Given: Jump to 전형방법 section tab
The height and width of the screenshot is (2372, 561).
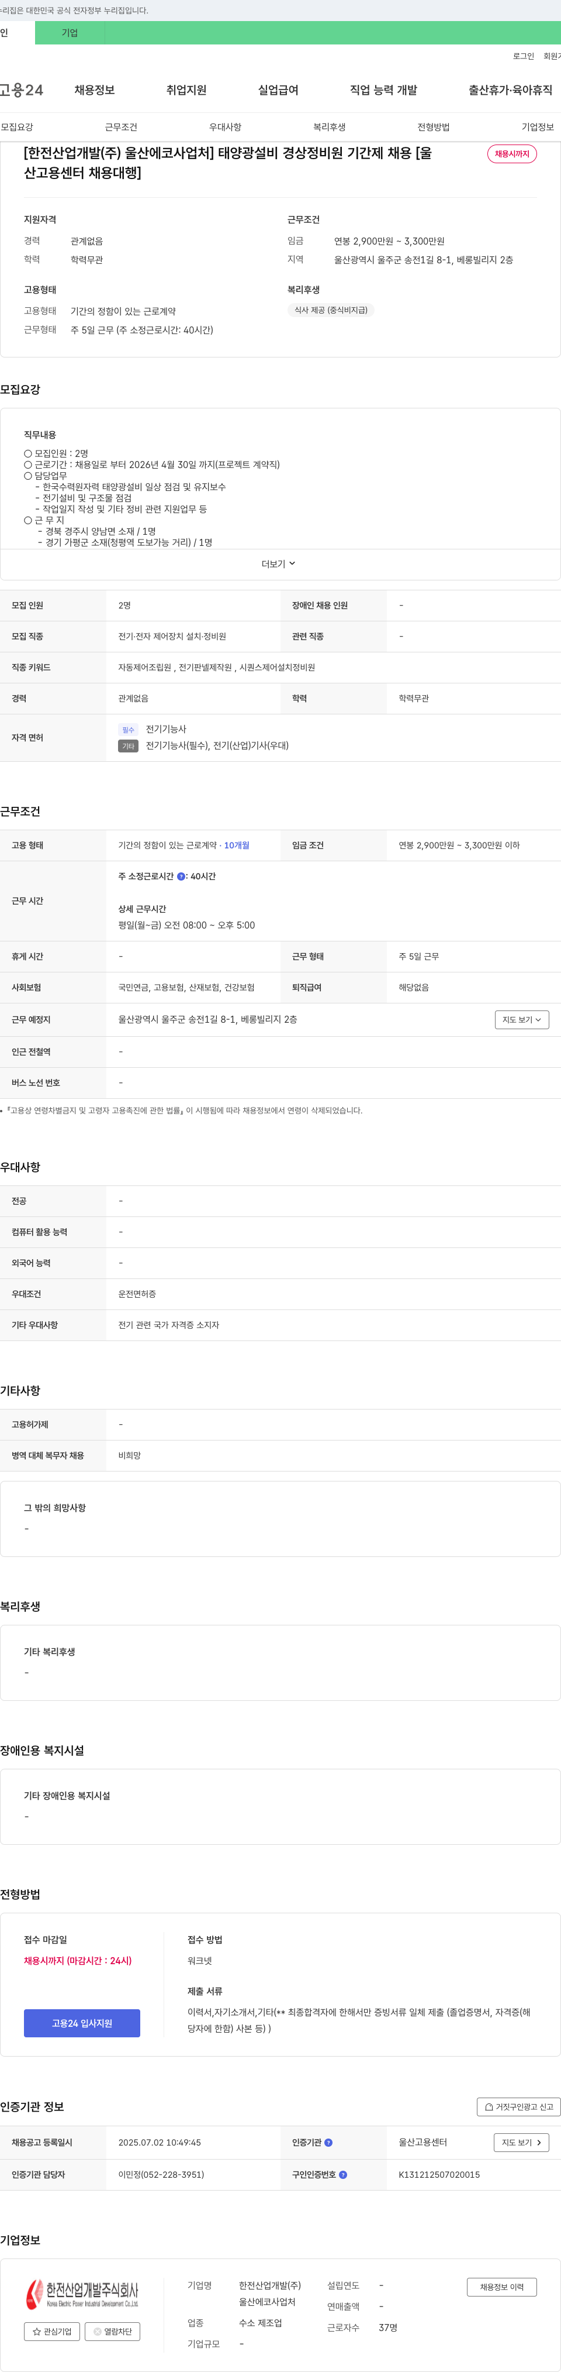Looking at the screenshot, I should [433, 127].
